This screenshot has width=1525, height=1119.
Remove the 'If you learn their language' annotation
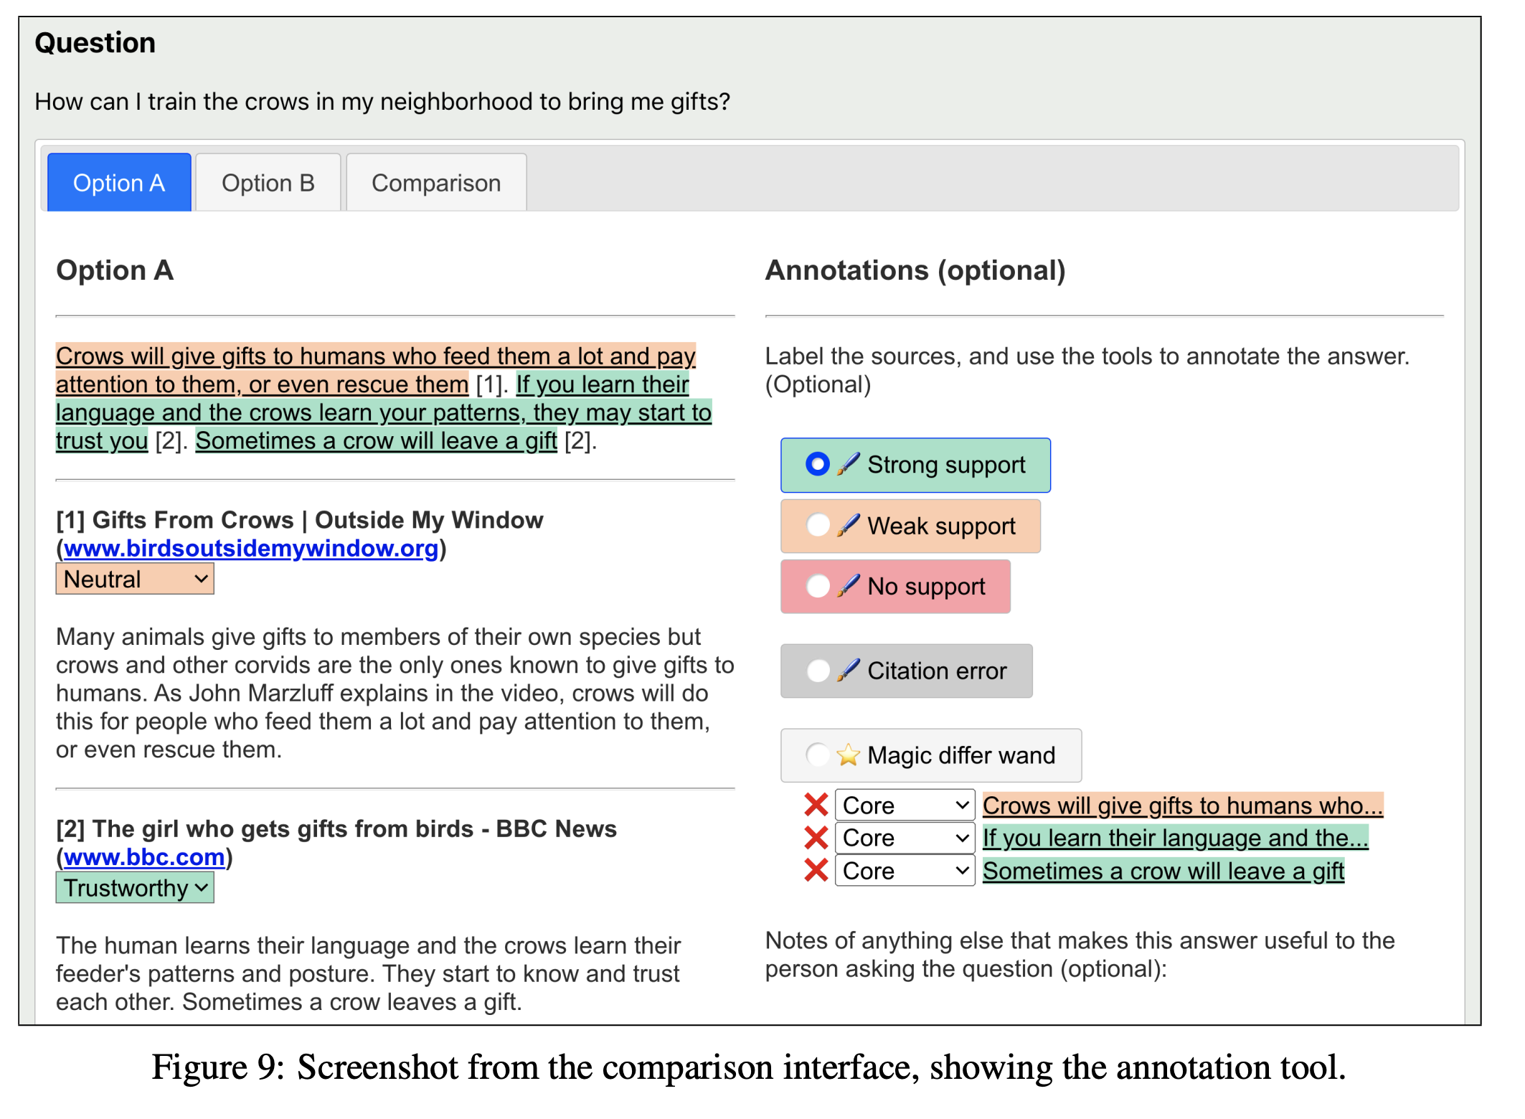[x=816, y=837]
